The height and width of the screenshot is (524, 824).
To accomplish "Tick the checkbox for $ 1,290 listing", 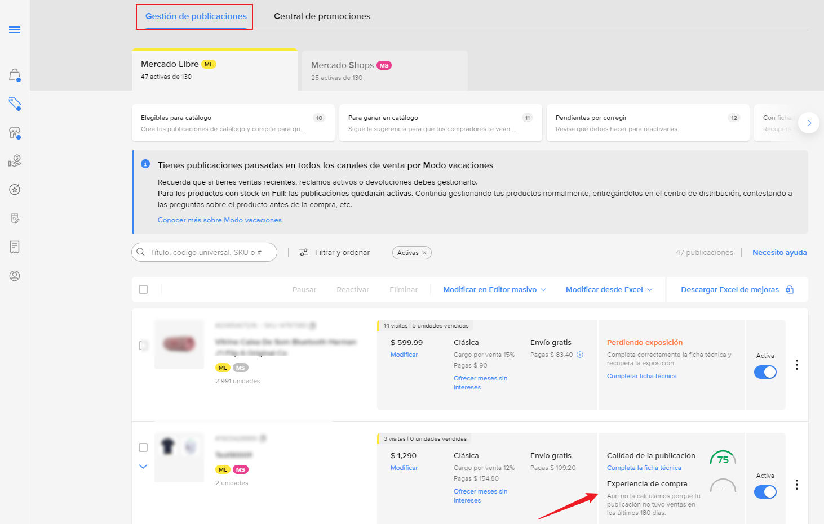I will click(x=143, y=447).
